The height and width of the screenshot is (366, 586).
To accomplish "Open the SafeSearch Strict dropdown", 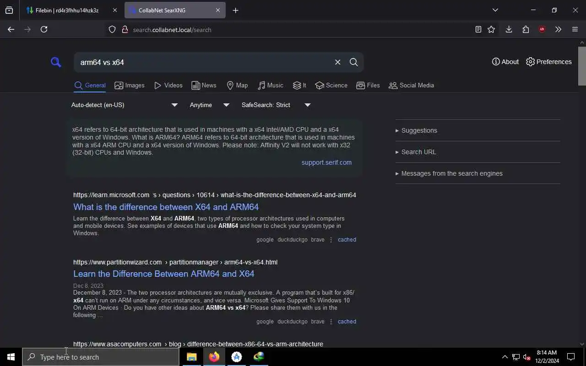I will click(x=276, y=105).
